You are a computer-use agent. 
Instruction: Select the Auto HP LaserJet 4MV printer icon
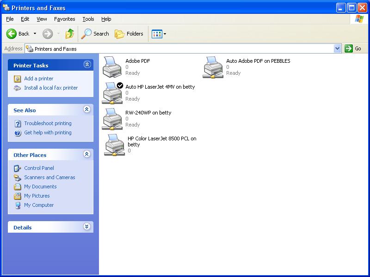112,93
